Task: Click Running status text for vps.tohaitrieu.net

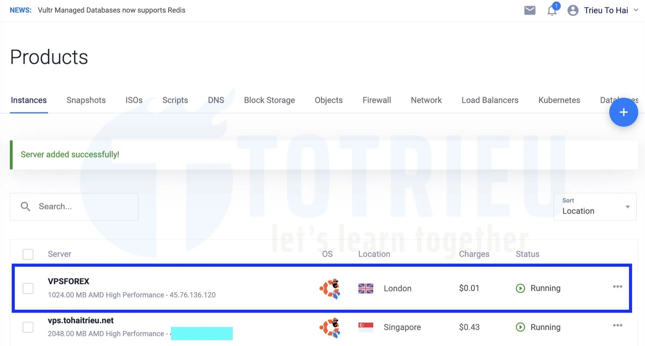Action: coord(545,327)
